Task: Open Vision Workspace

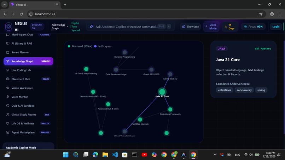Action: click(x=28, y=88)
